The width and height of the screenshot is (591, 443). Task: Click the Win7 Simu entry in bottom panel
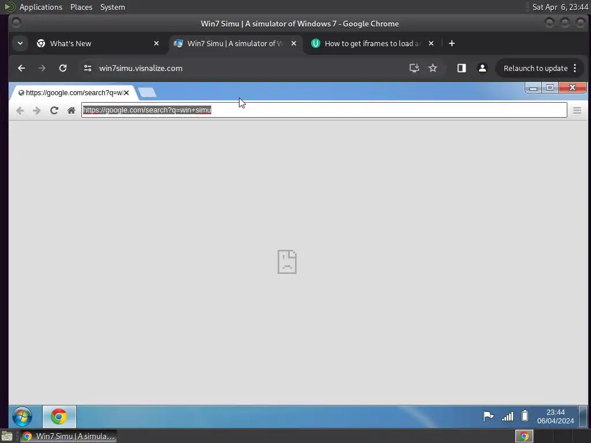(69, 437)
